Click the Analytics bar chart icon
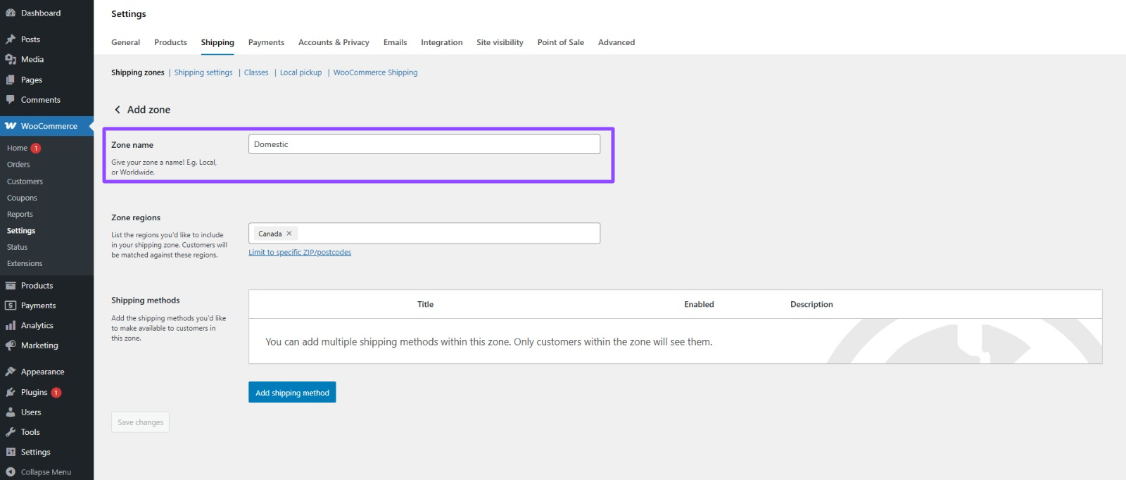This screenshot has height=480, width=1126. [x=11, y=326]
